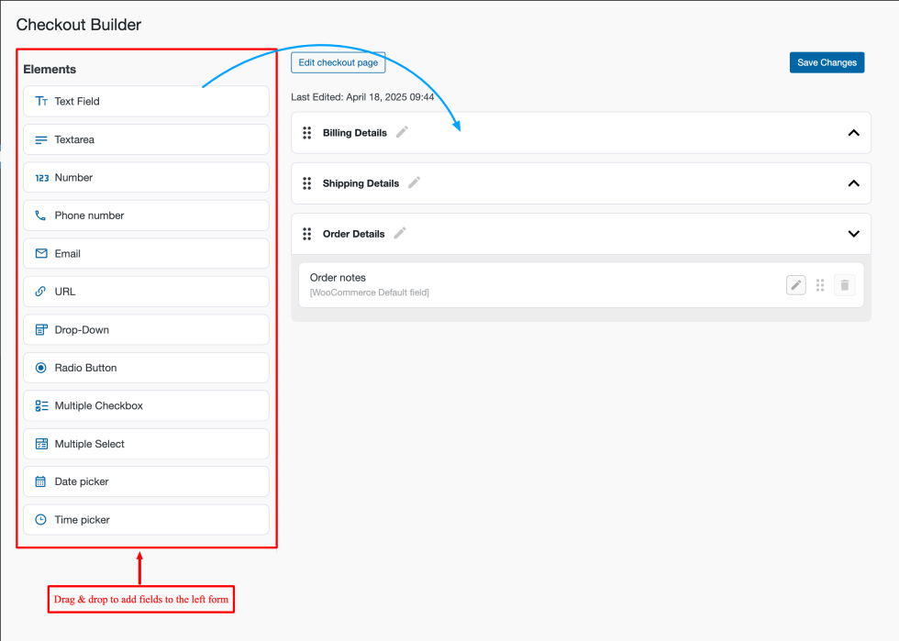Click the Order Details drag handle dots
Viewport: 899px width, 641px height.
pos(307,234)
